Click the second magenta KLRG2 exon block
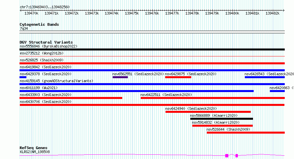Screen dimensions: 294x159 pyautogui.click(x=237, y=156)
